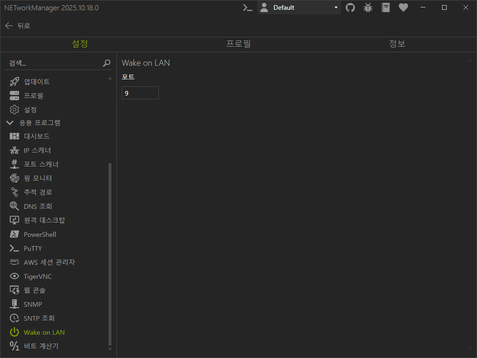Switch to the 정보 top tab
The image size is (477, 358).
click(397, 44)
